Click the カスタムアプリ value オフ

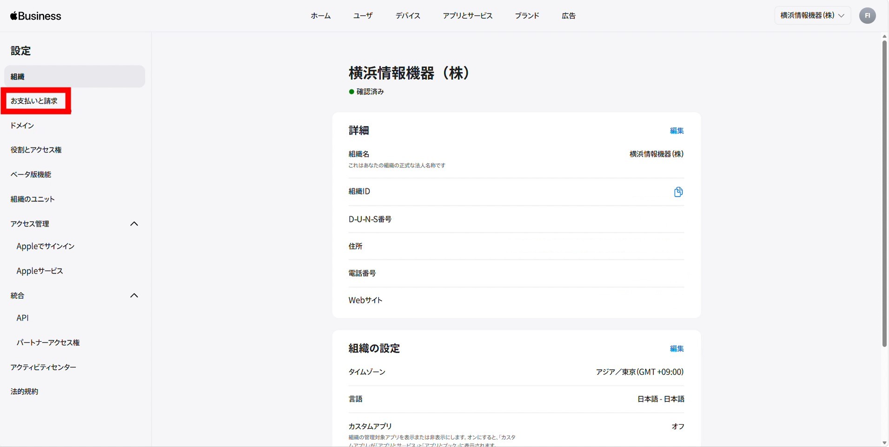tap(678, 426)
